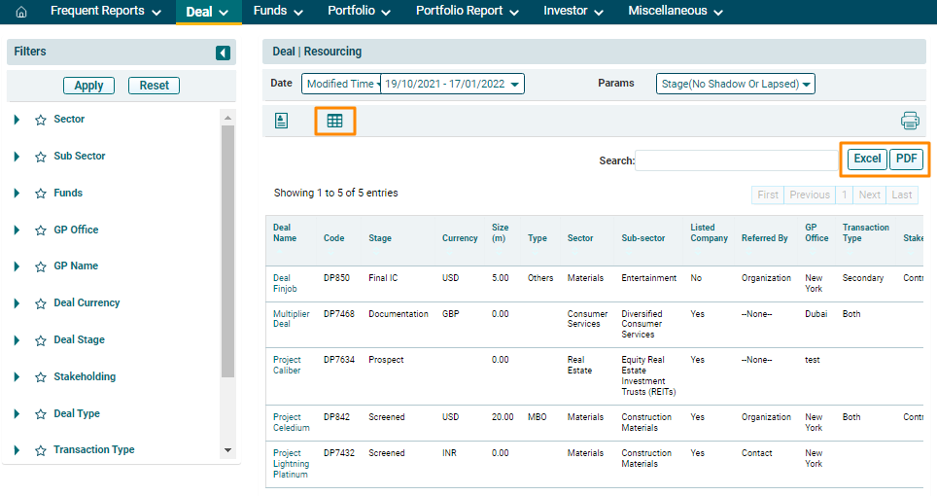The image size is (937, 496).
Task: Switch to card view icon
Action: click(x=281, y=121)
